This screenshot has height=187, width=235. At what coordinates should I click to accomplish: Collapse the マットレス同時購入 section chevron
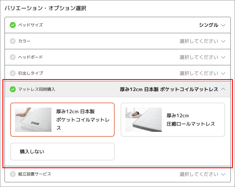coord(223,89)
